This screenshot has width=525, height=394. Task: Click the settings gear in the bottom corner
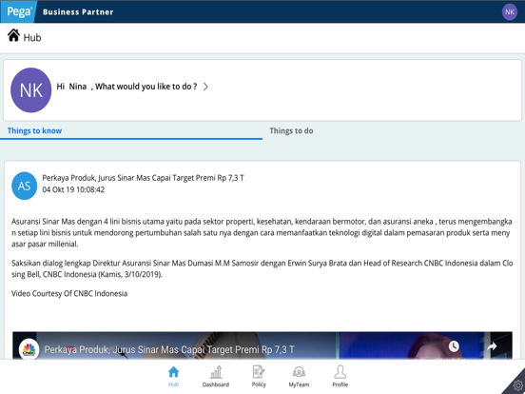click(517, 386)
